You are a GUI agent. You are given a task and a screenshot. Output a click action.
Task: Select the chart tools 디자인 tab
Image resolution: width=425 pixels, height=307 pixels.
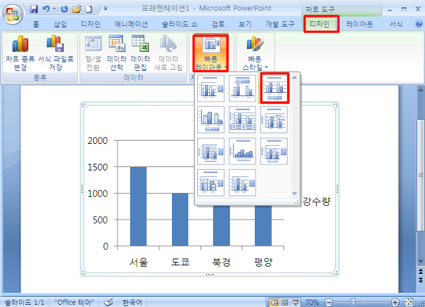[x=320, y=25]
